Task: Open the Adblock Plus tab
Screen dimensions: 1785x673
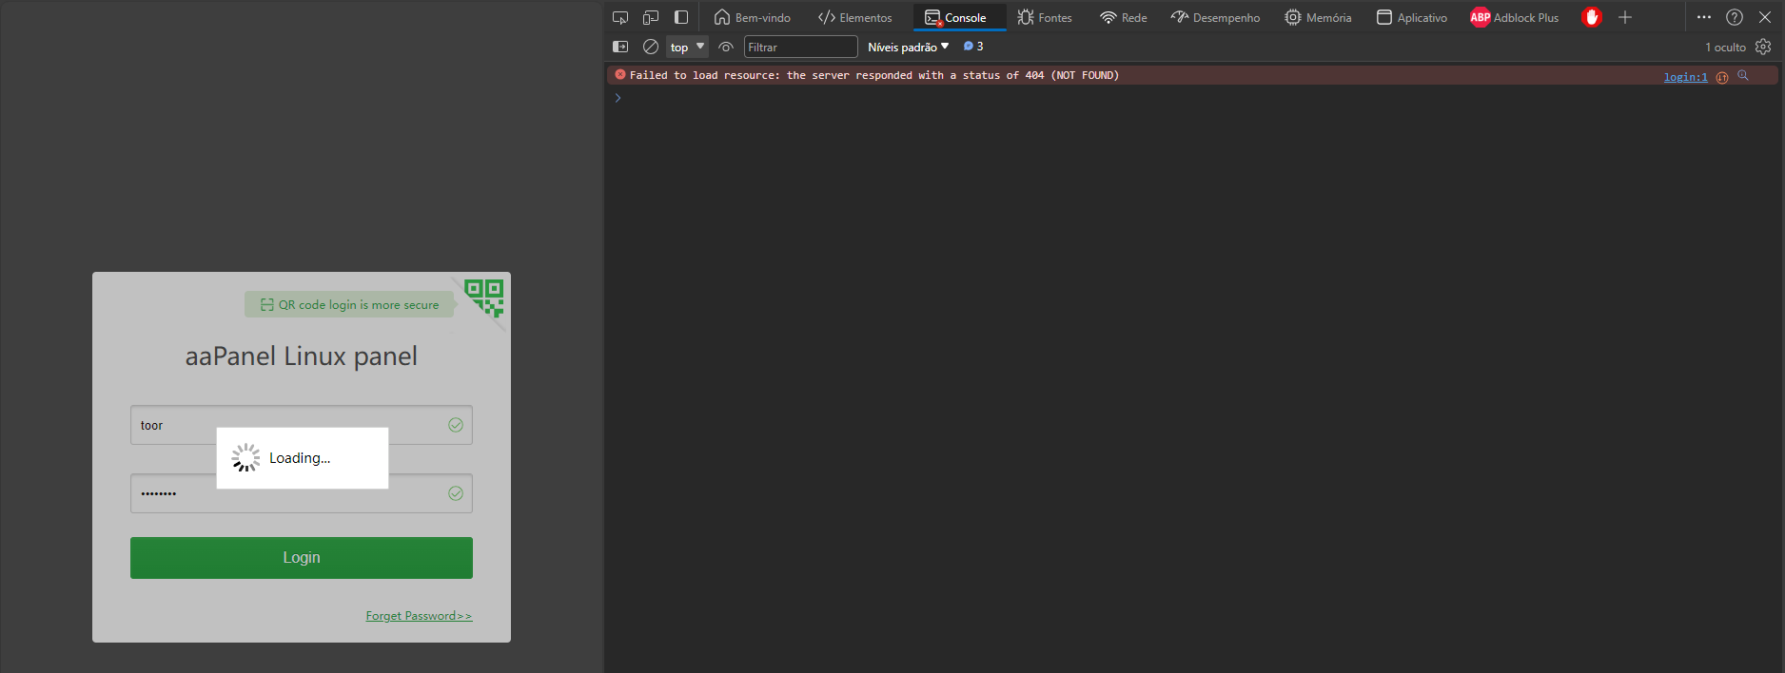Action: coord(1514,17)
